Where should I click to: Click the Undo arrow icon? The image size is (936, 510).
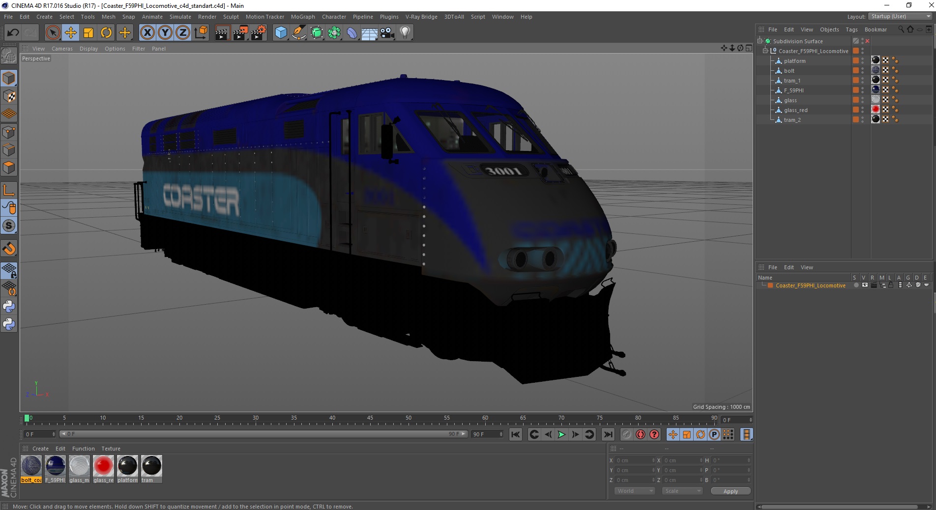click(13, 33)
